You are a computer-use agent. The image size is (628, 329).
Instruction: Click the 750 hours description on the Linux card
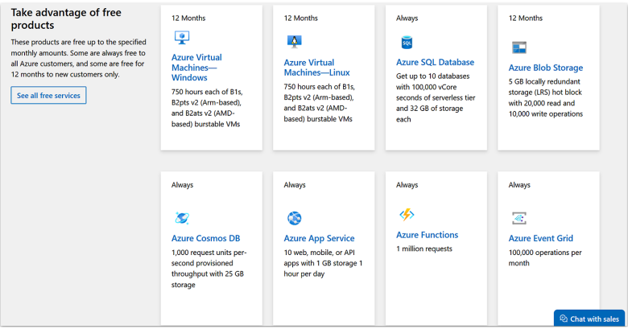pos(319,103)
